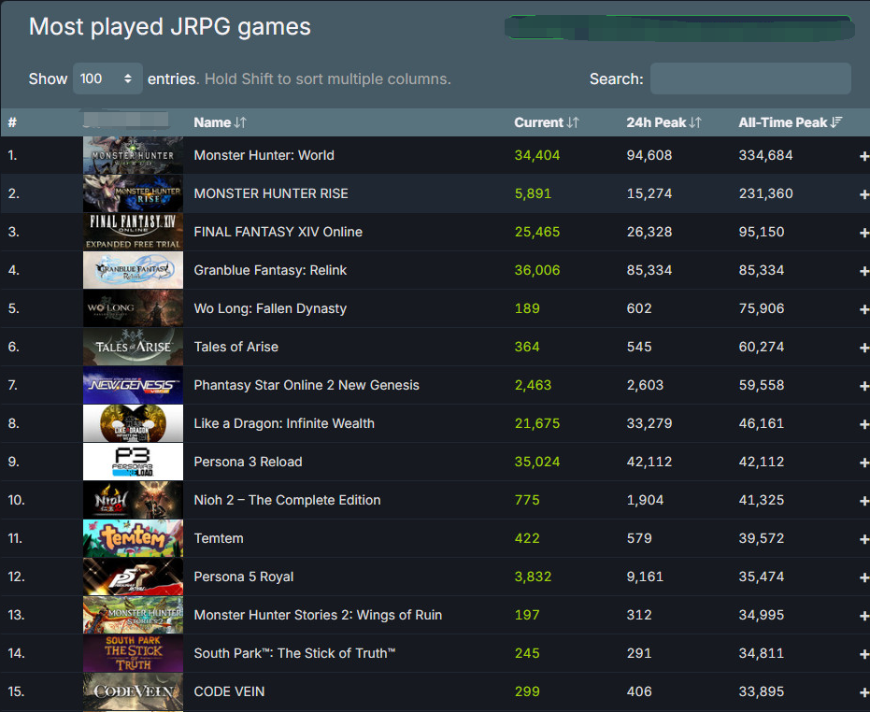870x712 pixels.
Task: Click sort arrows icon on Name column
Action: [x=240, y=122]
